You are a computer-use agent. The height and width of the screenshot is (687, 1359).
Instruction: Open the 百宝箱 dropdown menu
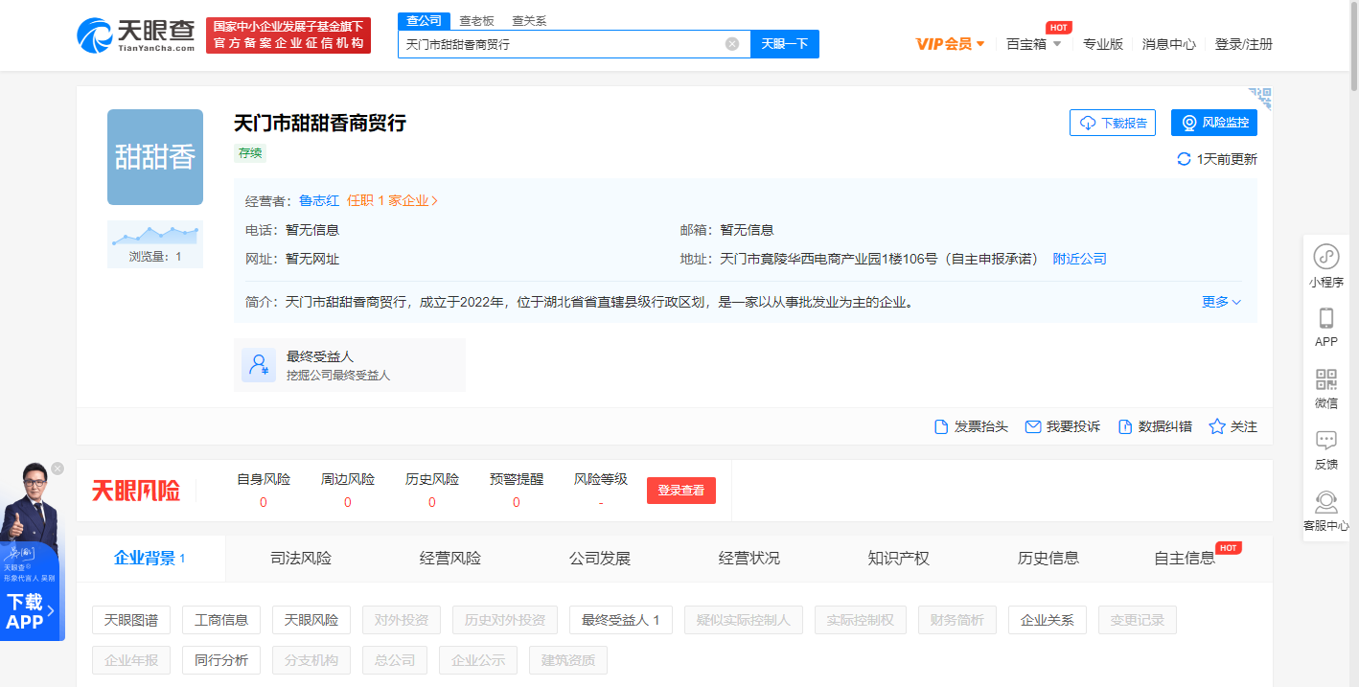(1033, 44)
